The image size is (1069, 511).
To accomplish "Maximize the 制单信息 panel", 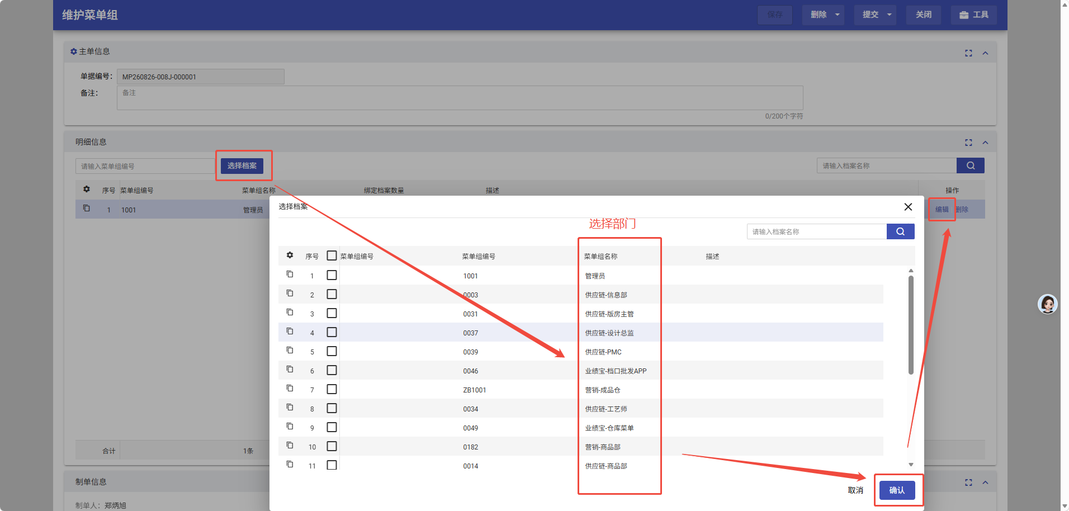I will [x=968, y=482].
